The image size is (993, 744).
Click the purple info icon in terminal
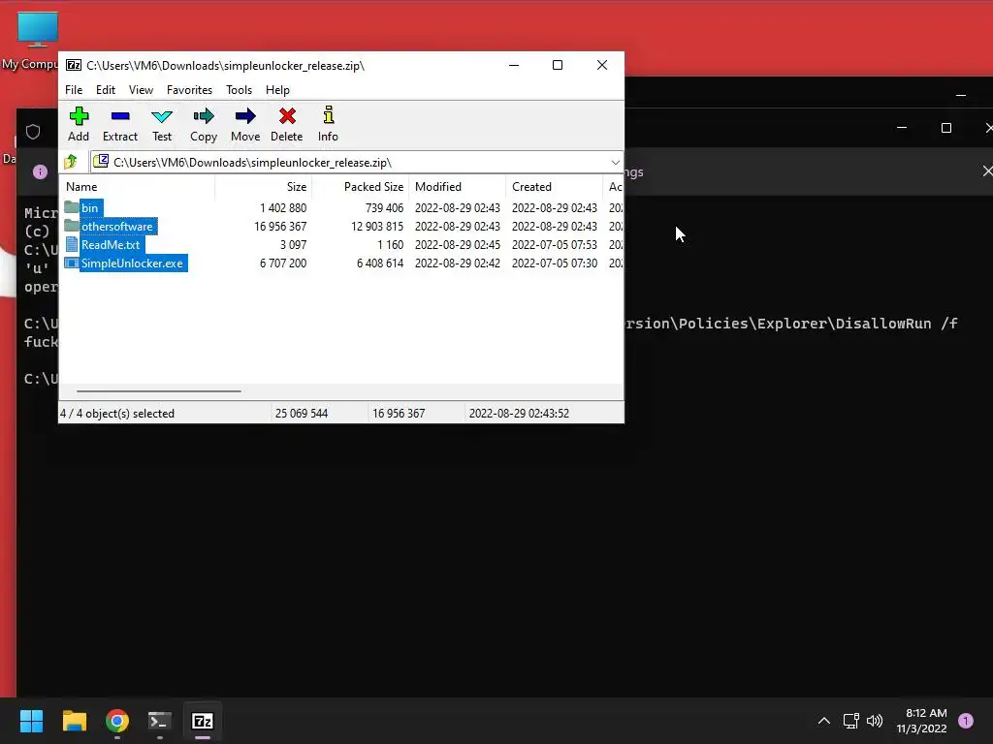[40, 171]
